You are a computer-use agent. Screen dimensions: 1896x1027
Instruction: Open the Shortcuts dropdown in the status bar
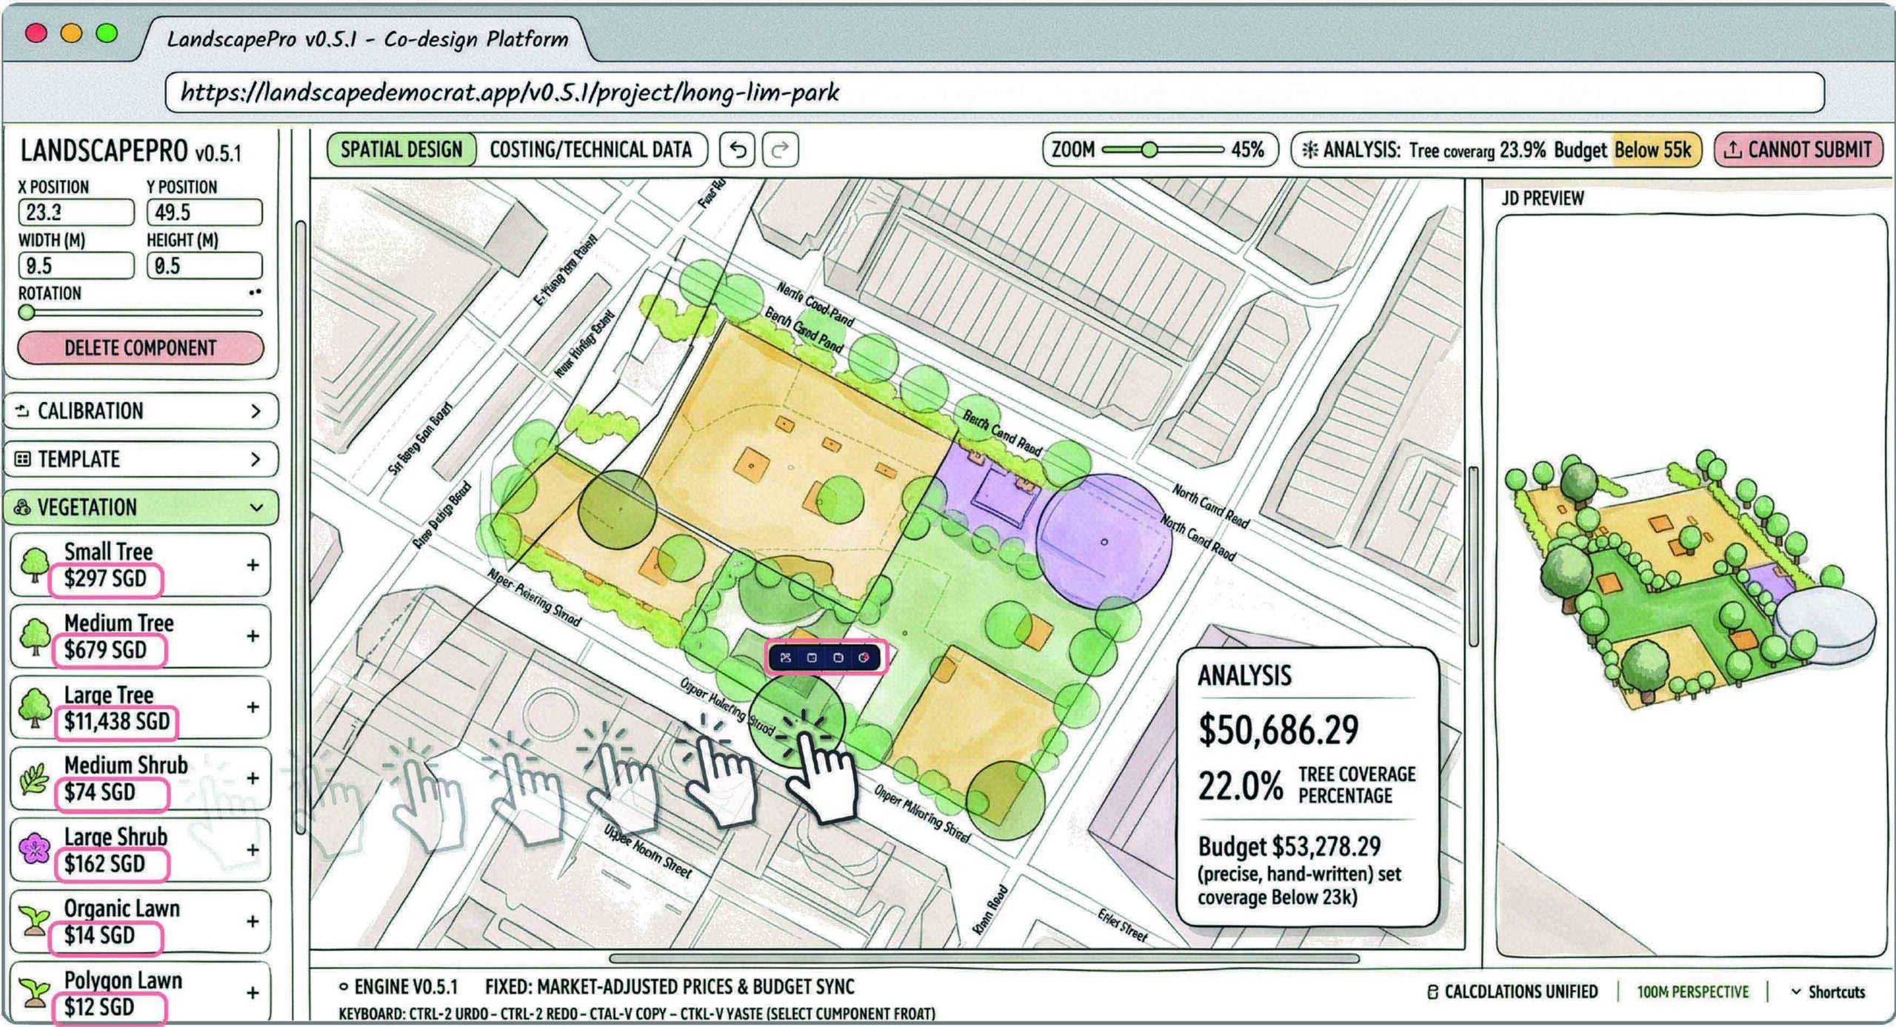pos(1828,992)
